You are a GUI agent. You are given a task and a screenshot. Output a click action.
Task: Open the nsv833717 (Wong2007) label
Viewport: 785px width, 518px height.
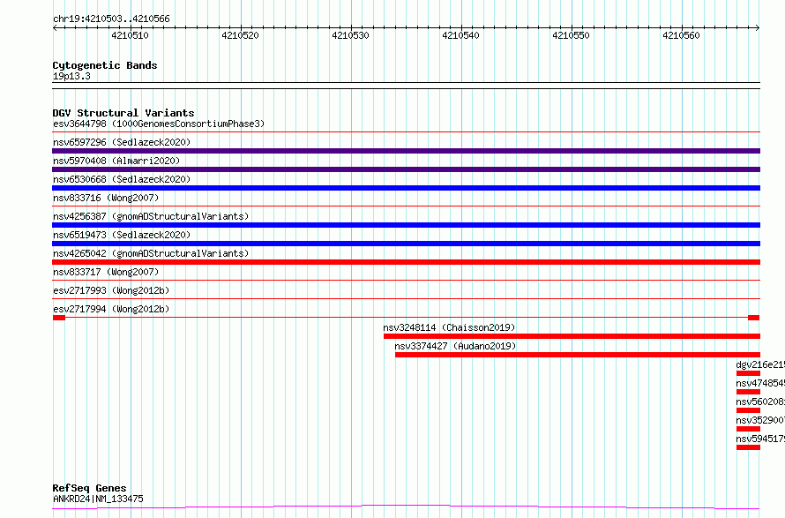[106, 272]
